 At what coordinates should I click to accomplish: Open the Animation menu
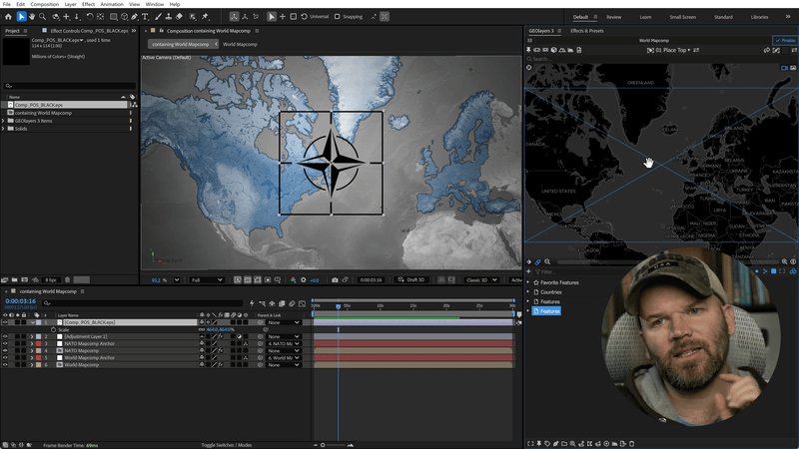112,4
